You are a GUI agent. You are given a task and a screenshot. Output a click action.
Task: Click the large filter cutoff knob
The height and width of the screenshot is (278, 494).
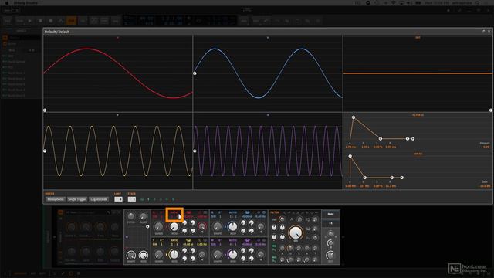pyautogui.click(x=296, y=233)
